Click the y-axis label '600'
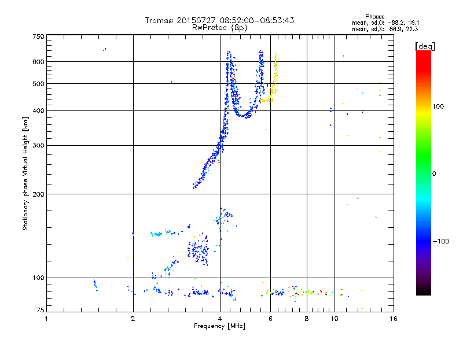The height and width of the screenshot is (347, 463). coord(38,62)
